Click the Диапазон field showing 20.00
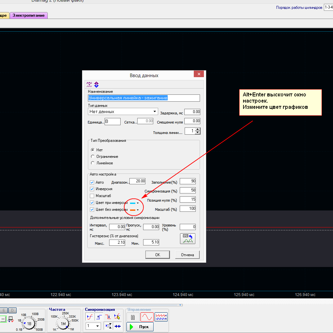 click(137, 181)
